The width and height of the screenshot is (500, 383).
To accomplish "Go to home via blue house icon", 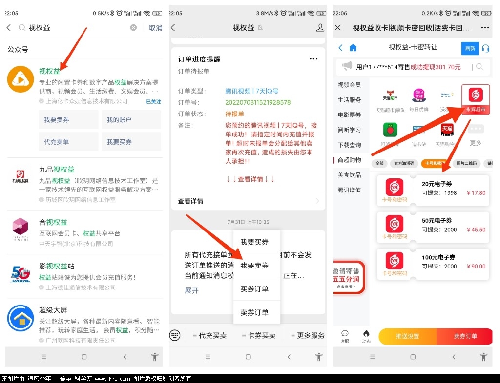I will coord(353,48).
